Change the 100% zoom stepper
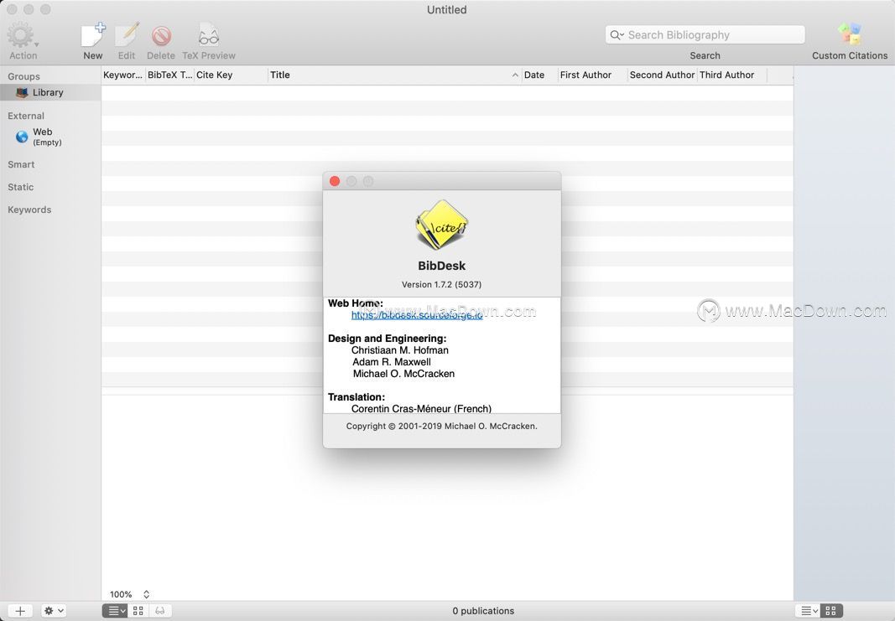 [146, 594]
